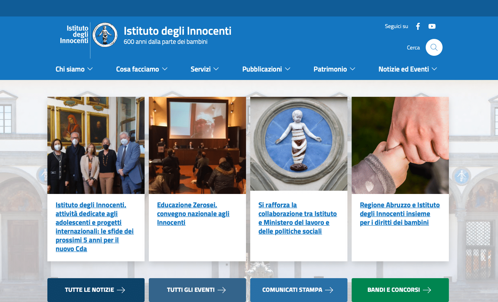Click the round Istituto degli Innocenti emblem
This screenshot has width=498, height=302.
point(105,35)
